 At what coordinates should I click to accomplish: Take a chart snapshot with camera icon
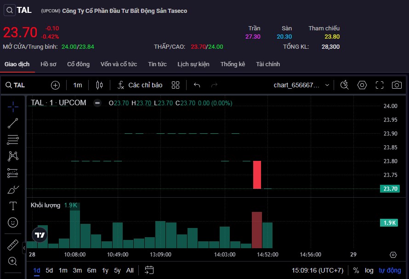click(x=396, y=85)
